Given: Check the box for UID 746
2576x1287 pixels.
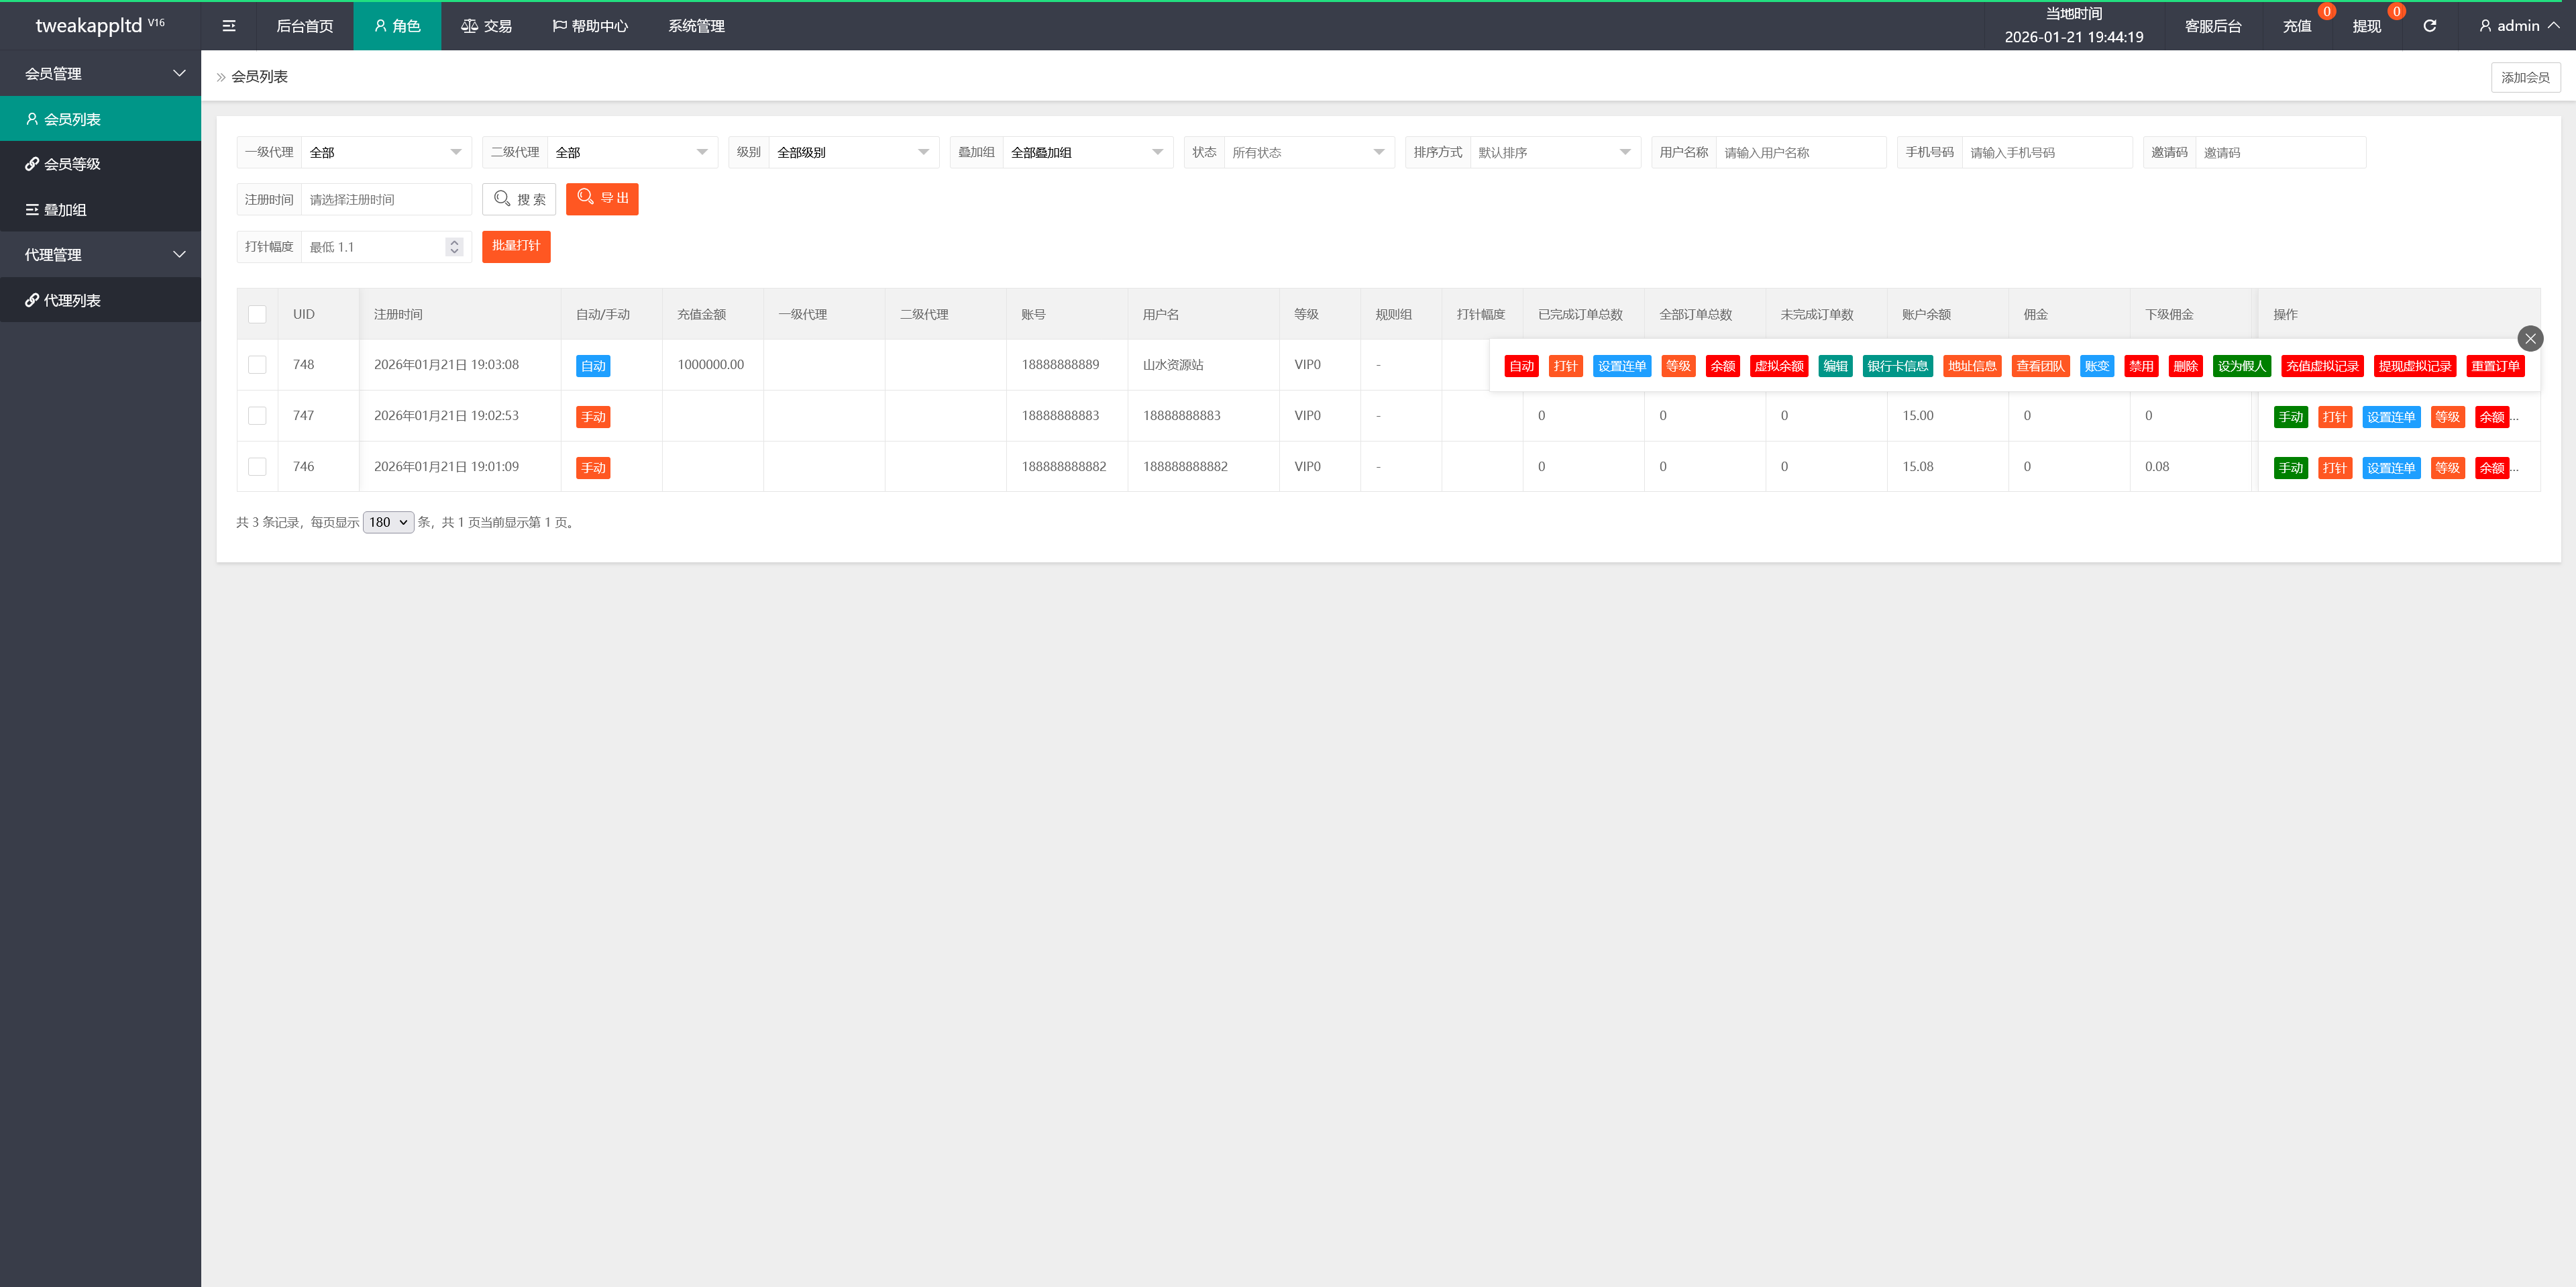Looking at the screenshot, I should 257,467.
